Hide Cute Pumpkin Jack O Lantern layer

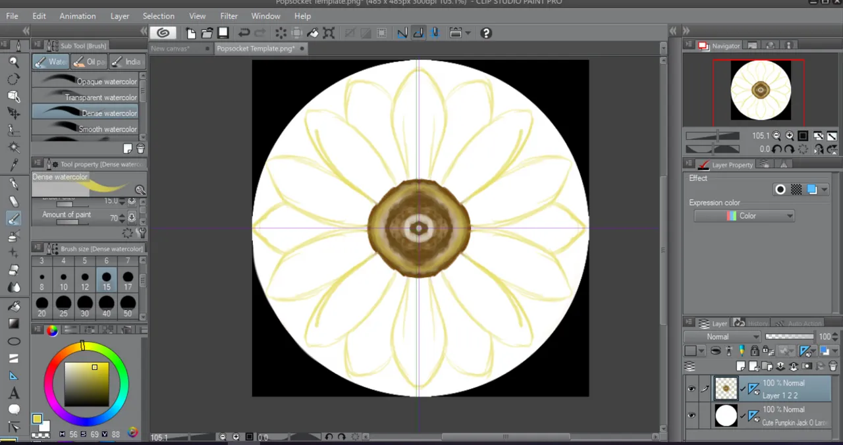click(x=691, y=415)
